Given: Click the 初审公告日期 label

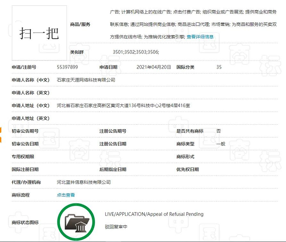Looking at the screenshot, I should point(25,144).
